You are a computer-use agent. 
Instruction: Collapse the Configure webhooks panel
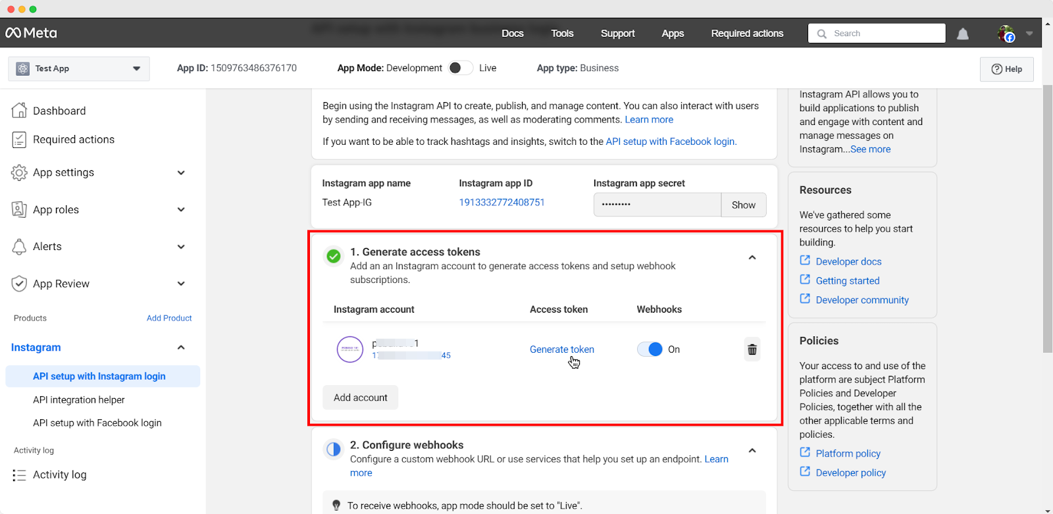point(752,451)
